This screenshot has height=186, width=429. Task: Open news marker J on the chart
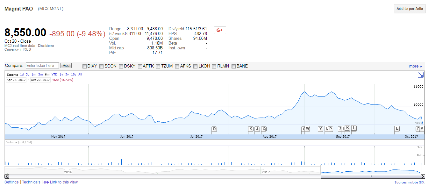(257, 129)
